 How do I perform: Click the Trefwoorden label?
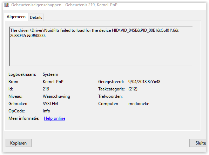110,96
